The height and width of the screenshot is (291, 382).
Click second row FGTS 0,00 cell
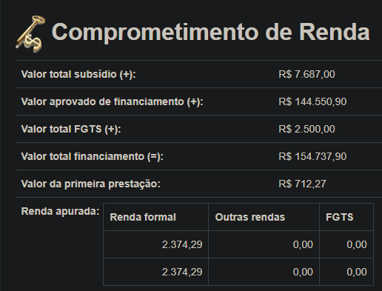pyautogui.click(x=346, y=272)
